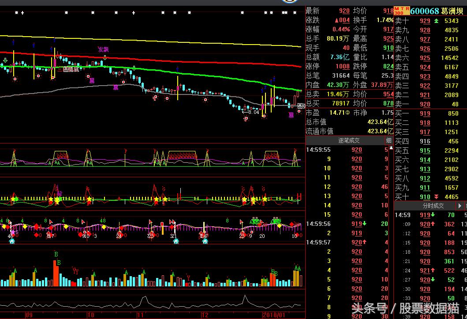Click stock name 600068 葛洲坝
This screenshot has width=467, height=319.
[437, 11]
